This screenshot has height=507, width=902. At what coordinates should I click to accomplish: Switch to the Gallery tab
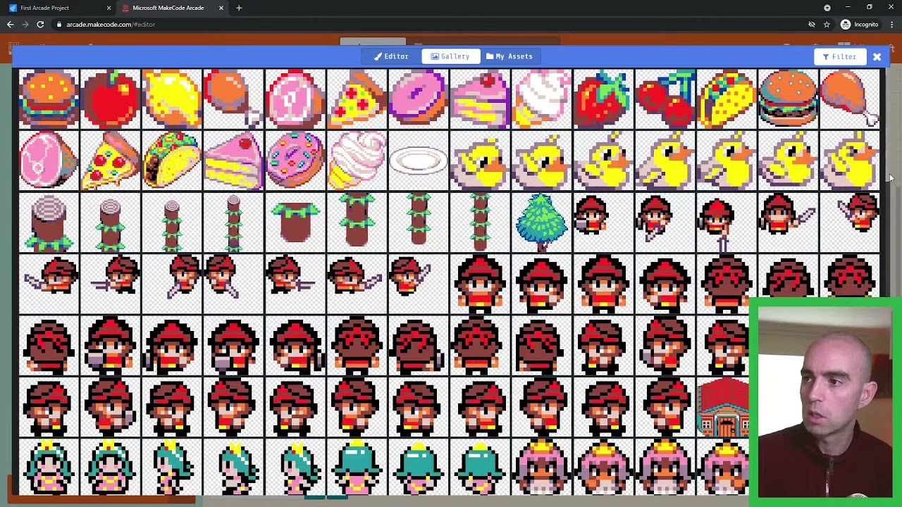(450, 56)
